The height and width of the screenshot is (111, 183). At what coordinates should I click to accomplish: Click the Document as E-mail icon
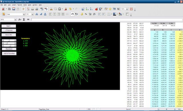[x=18, y=9]
